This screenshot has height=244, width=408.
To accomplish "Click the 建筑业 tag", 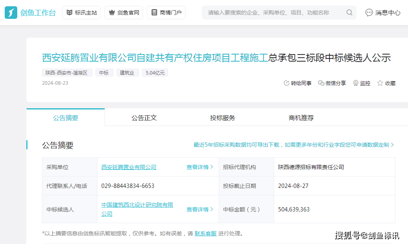I will point(128,73).
